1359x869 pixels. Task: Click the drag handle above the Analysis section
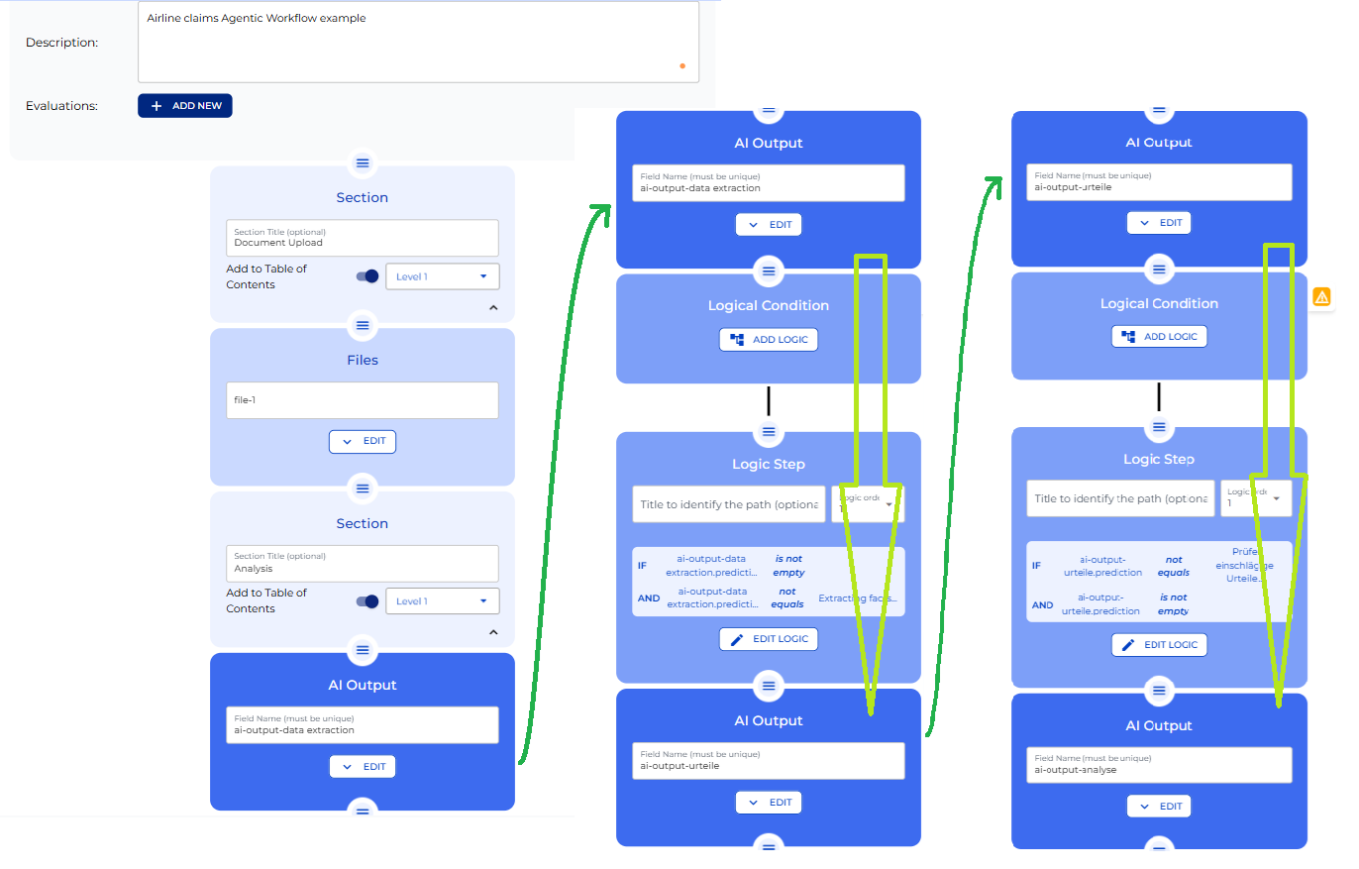click(x=363, y=489)
